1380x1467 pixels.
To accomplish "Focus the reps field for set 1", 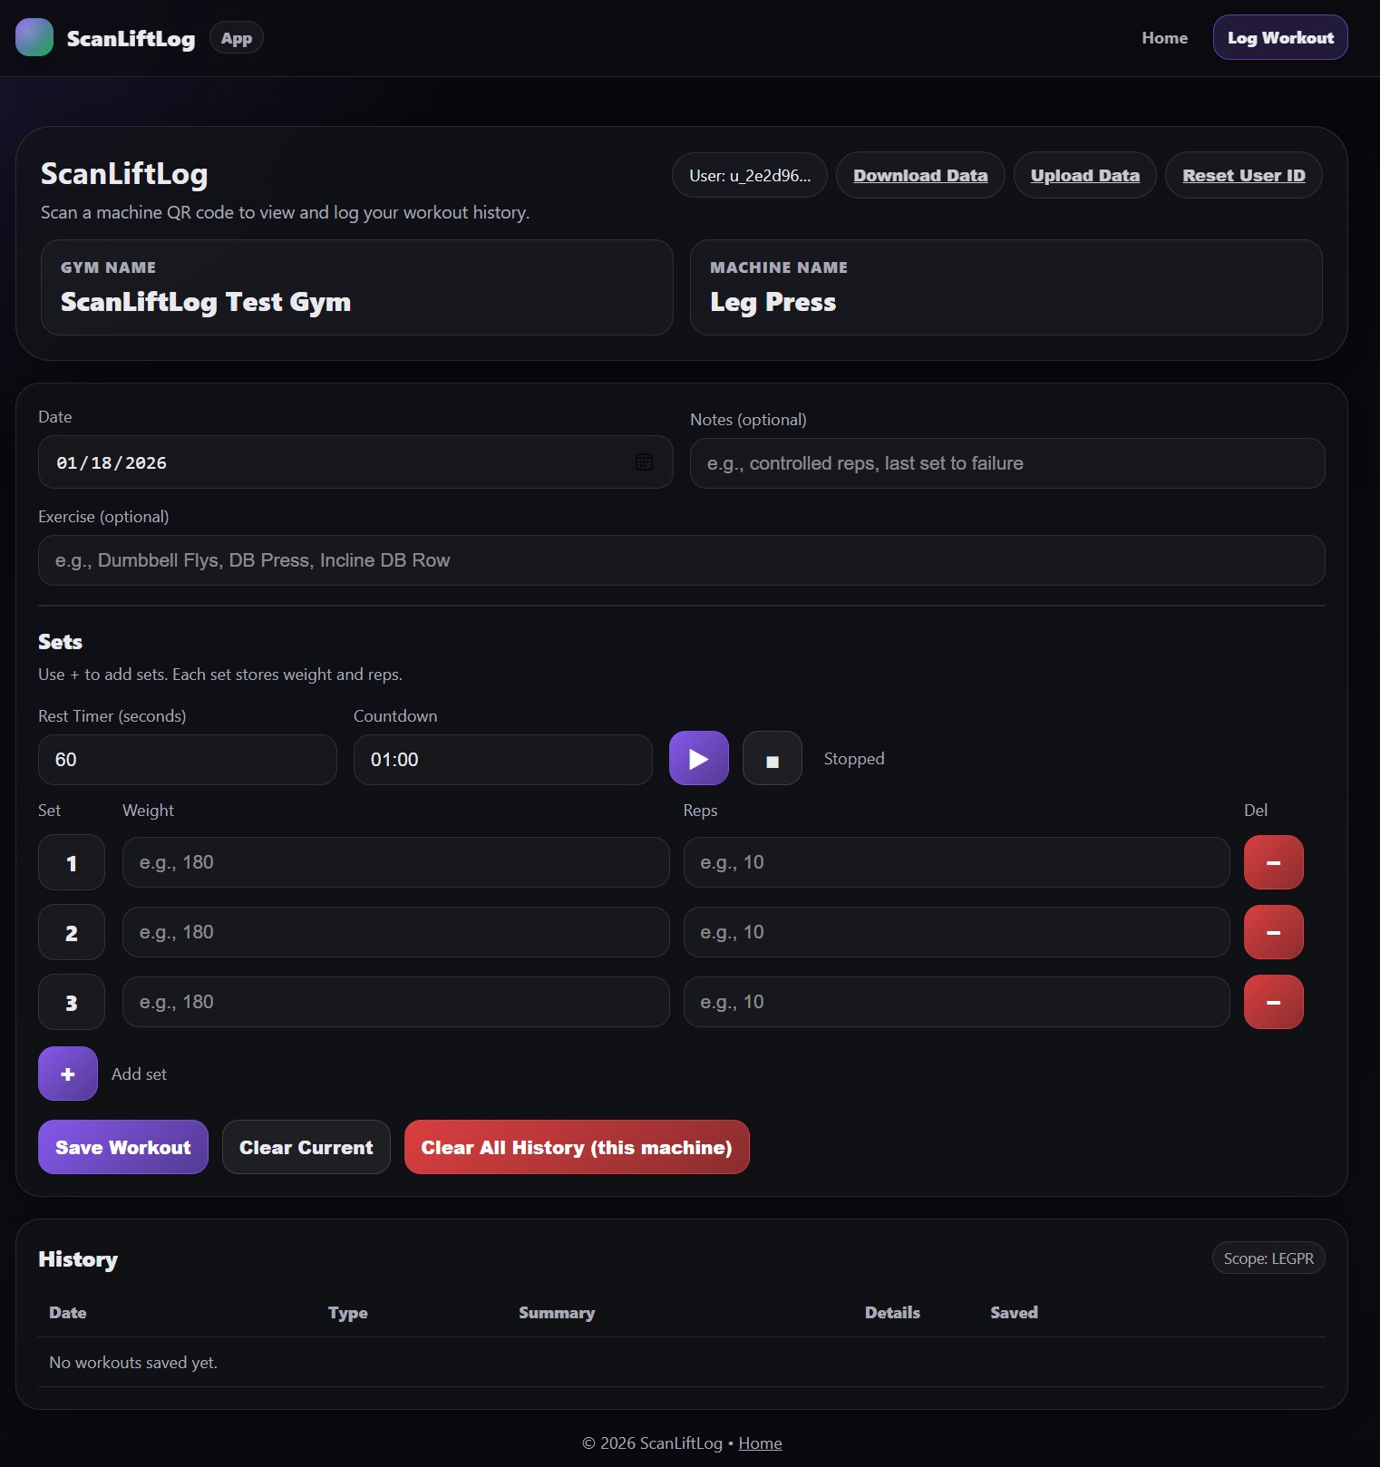I will point(957,862).
